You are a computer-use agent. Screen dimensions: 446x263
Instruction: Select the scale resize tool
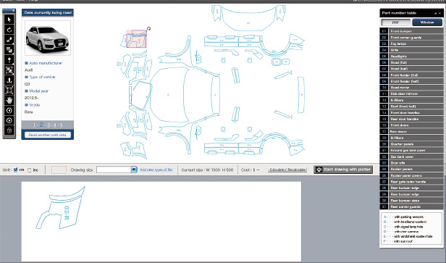click(x=9, y=40)
